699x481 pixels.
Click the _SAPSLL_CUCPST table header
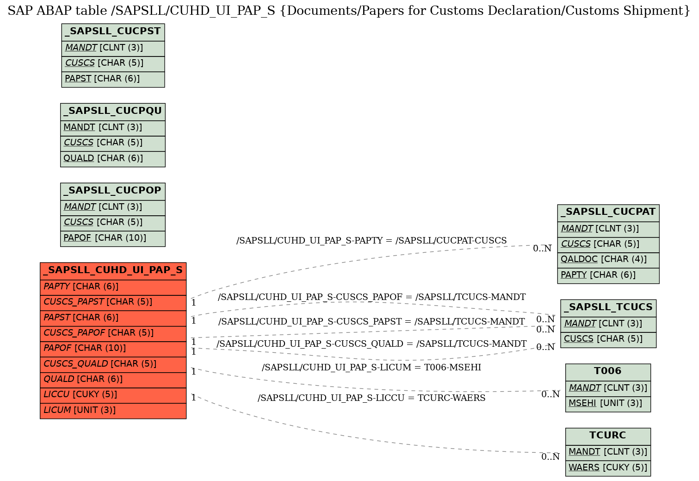113,32
